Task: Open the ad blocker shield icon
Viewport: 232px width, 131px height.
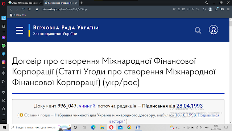Action: pyautogui.click(x=188, y=9)
